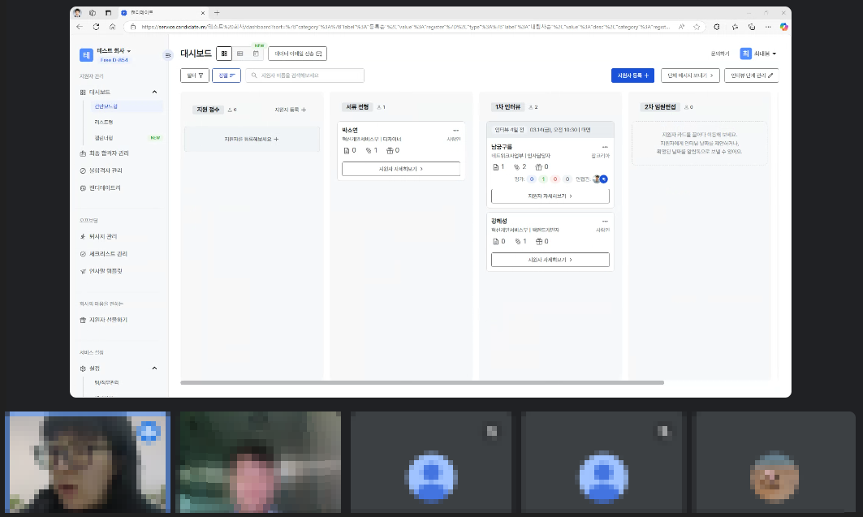
Task: Open calendar view icon marked NEW
Action: click(x=256, y=54)
